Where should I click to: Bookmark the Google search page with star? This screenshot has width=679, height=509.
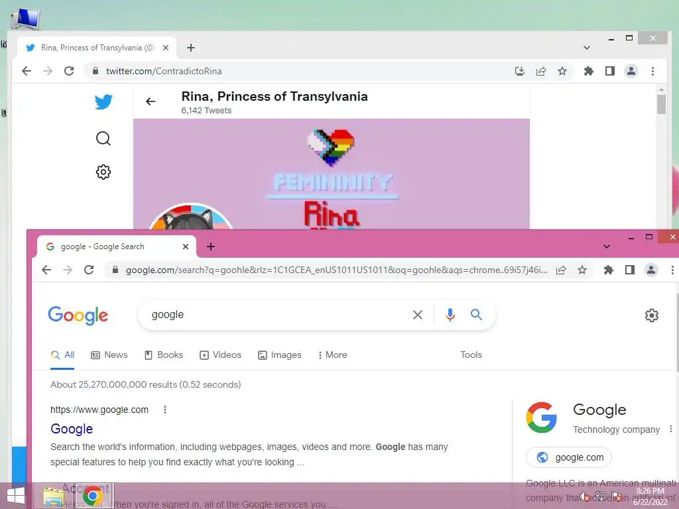coord(582,270)
